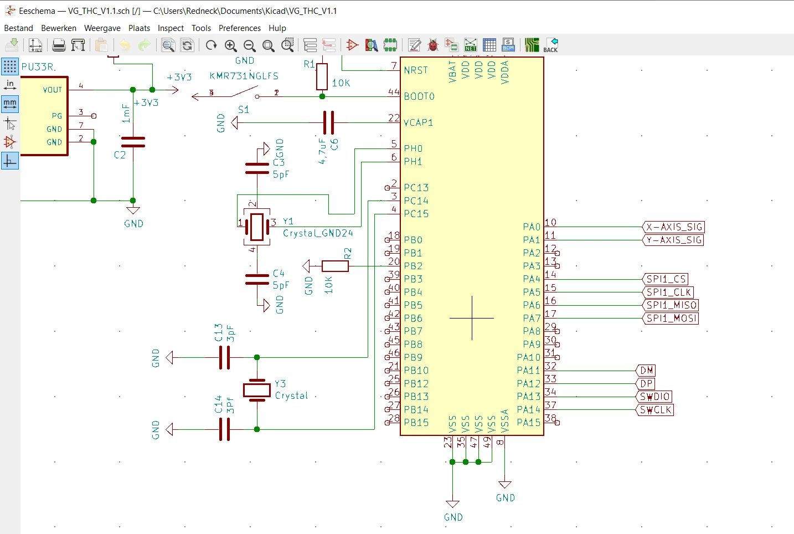
Task: Generate bill of materials BOM icon
Action: (508, 45)
